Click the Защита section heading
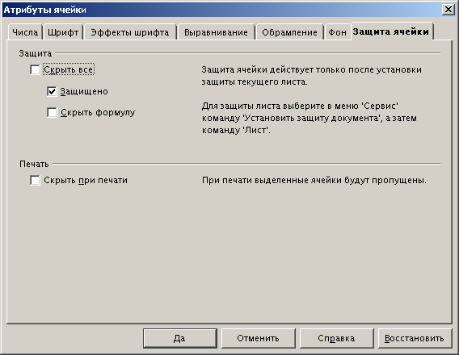The height and width of the screenshot is (355, 459). pyautogui.click(x=35, y=53)
